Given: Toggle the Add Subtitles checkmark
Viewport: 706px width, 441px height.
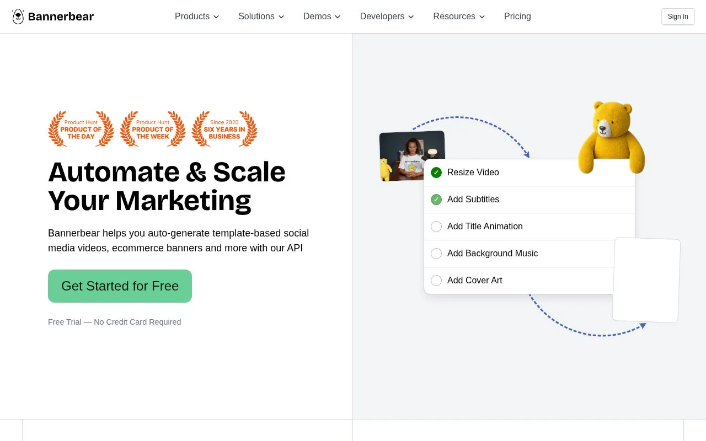Looking at the screenshot, I should click(x=436, y=200).
